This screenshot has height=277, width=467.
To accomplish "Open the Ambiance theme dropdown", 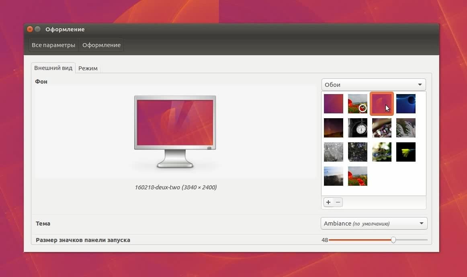I will tap(374, 224).
